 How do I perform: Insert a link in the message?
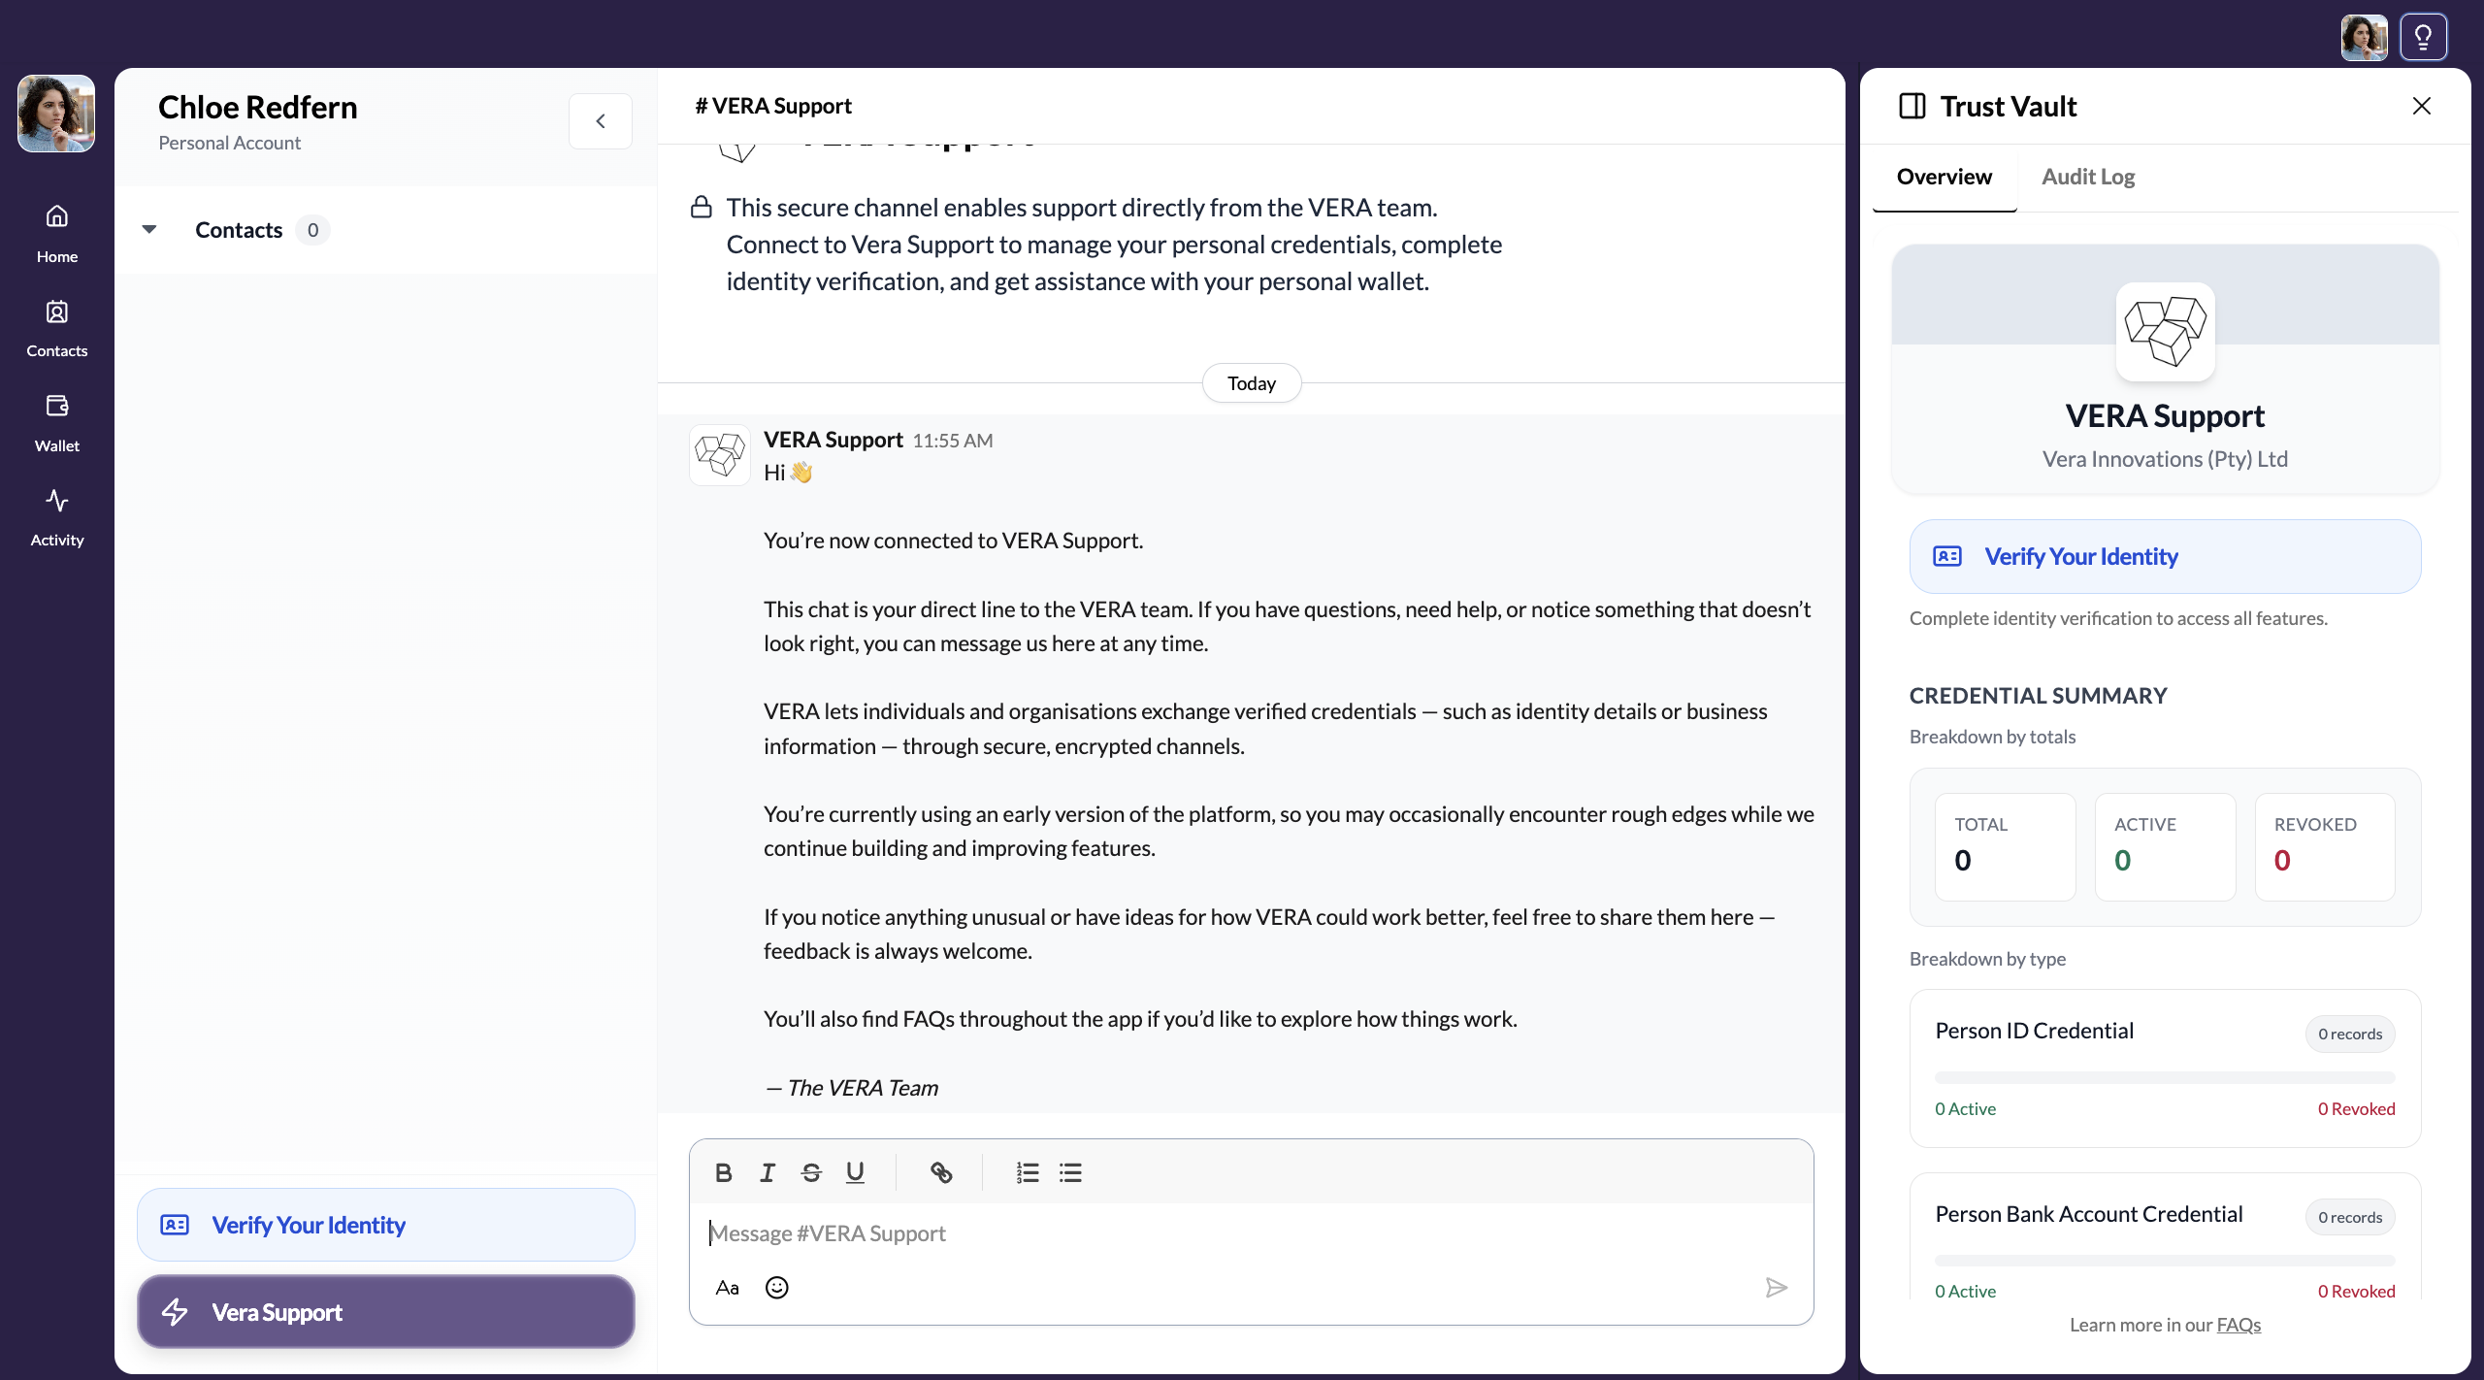(940, 1172)
